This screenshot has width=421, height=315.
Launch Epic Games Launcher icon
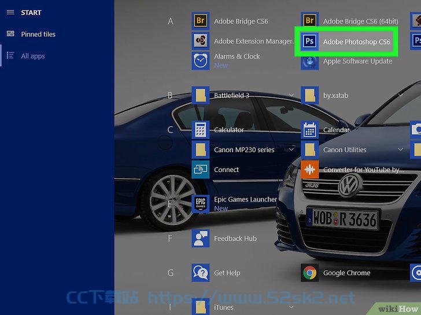click(201, 204)
